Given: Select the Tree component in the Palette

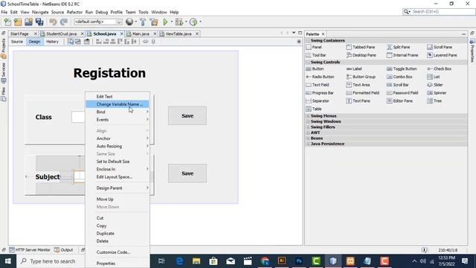Looking at the screenshot, I should coord(434,101).
